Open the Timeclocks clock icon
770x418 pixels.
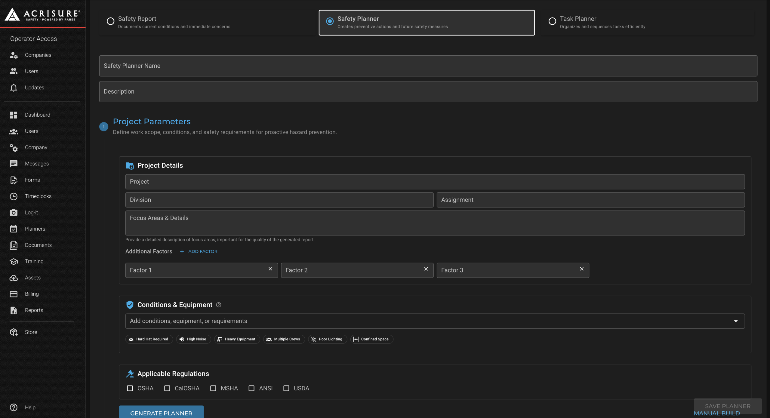(14, 196)
